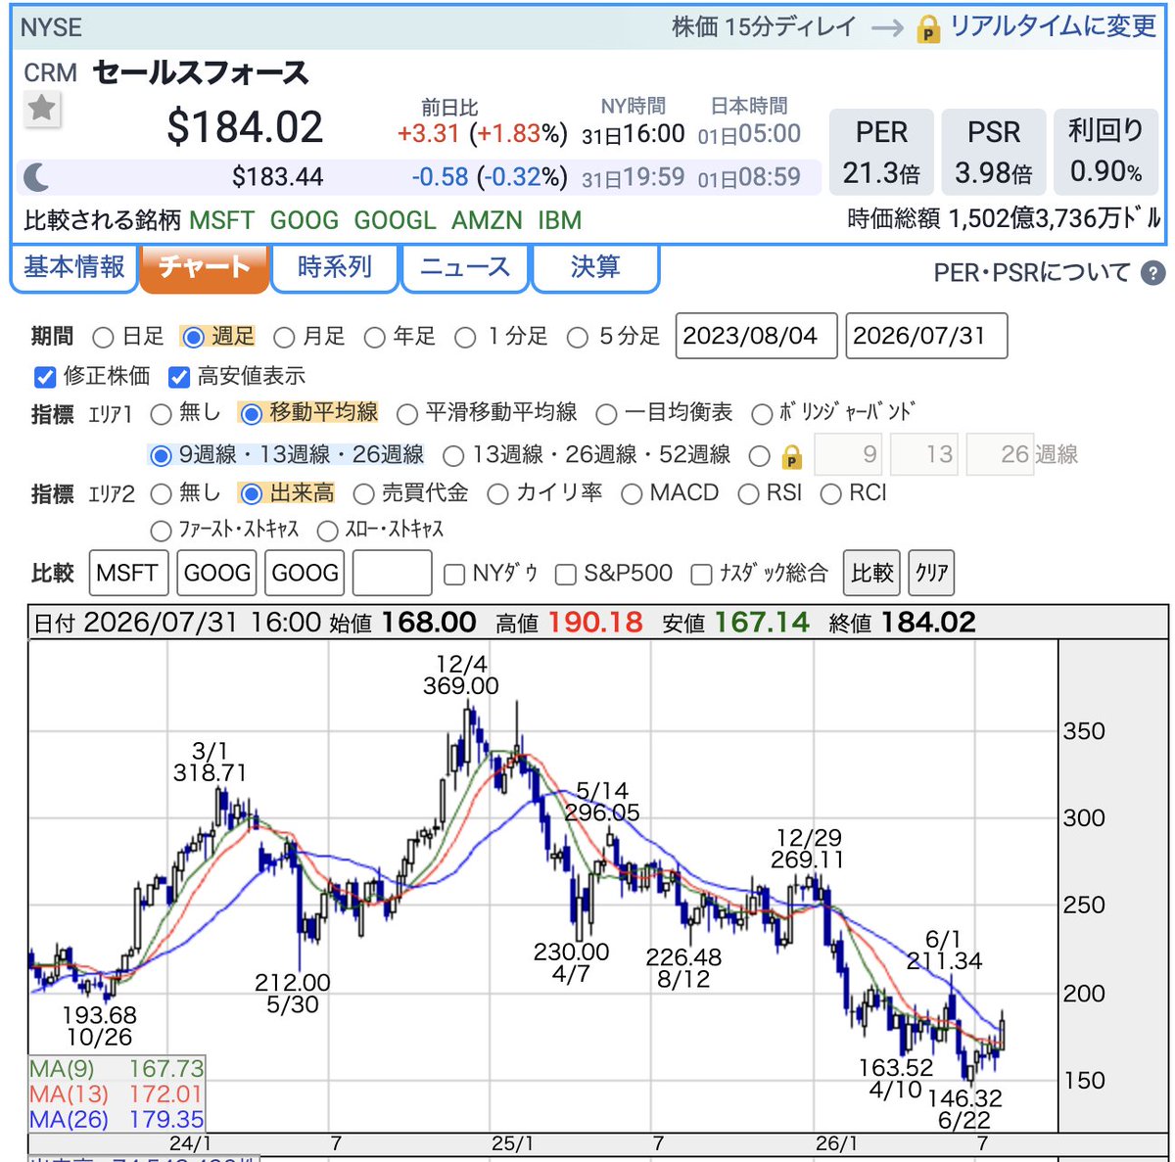Open the GOOGL comparison stock link
This screenshot has height=1162, width=1175.
395,220
